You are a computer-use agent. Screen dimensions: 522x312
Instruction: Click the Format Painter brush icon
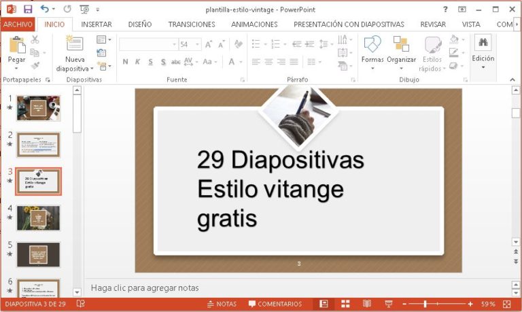point(35,65)
